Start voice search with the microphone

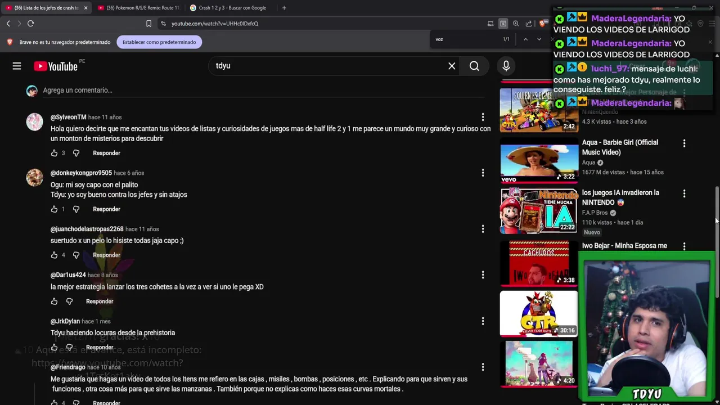click(x=506, y=66)
